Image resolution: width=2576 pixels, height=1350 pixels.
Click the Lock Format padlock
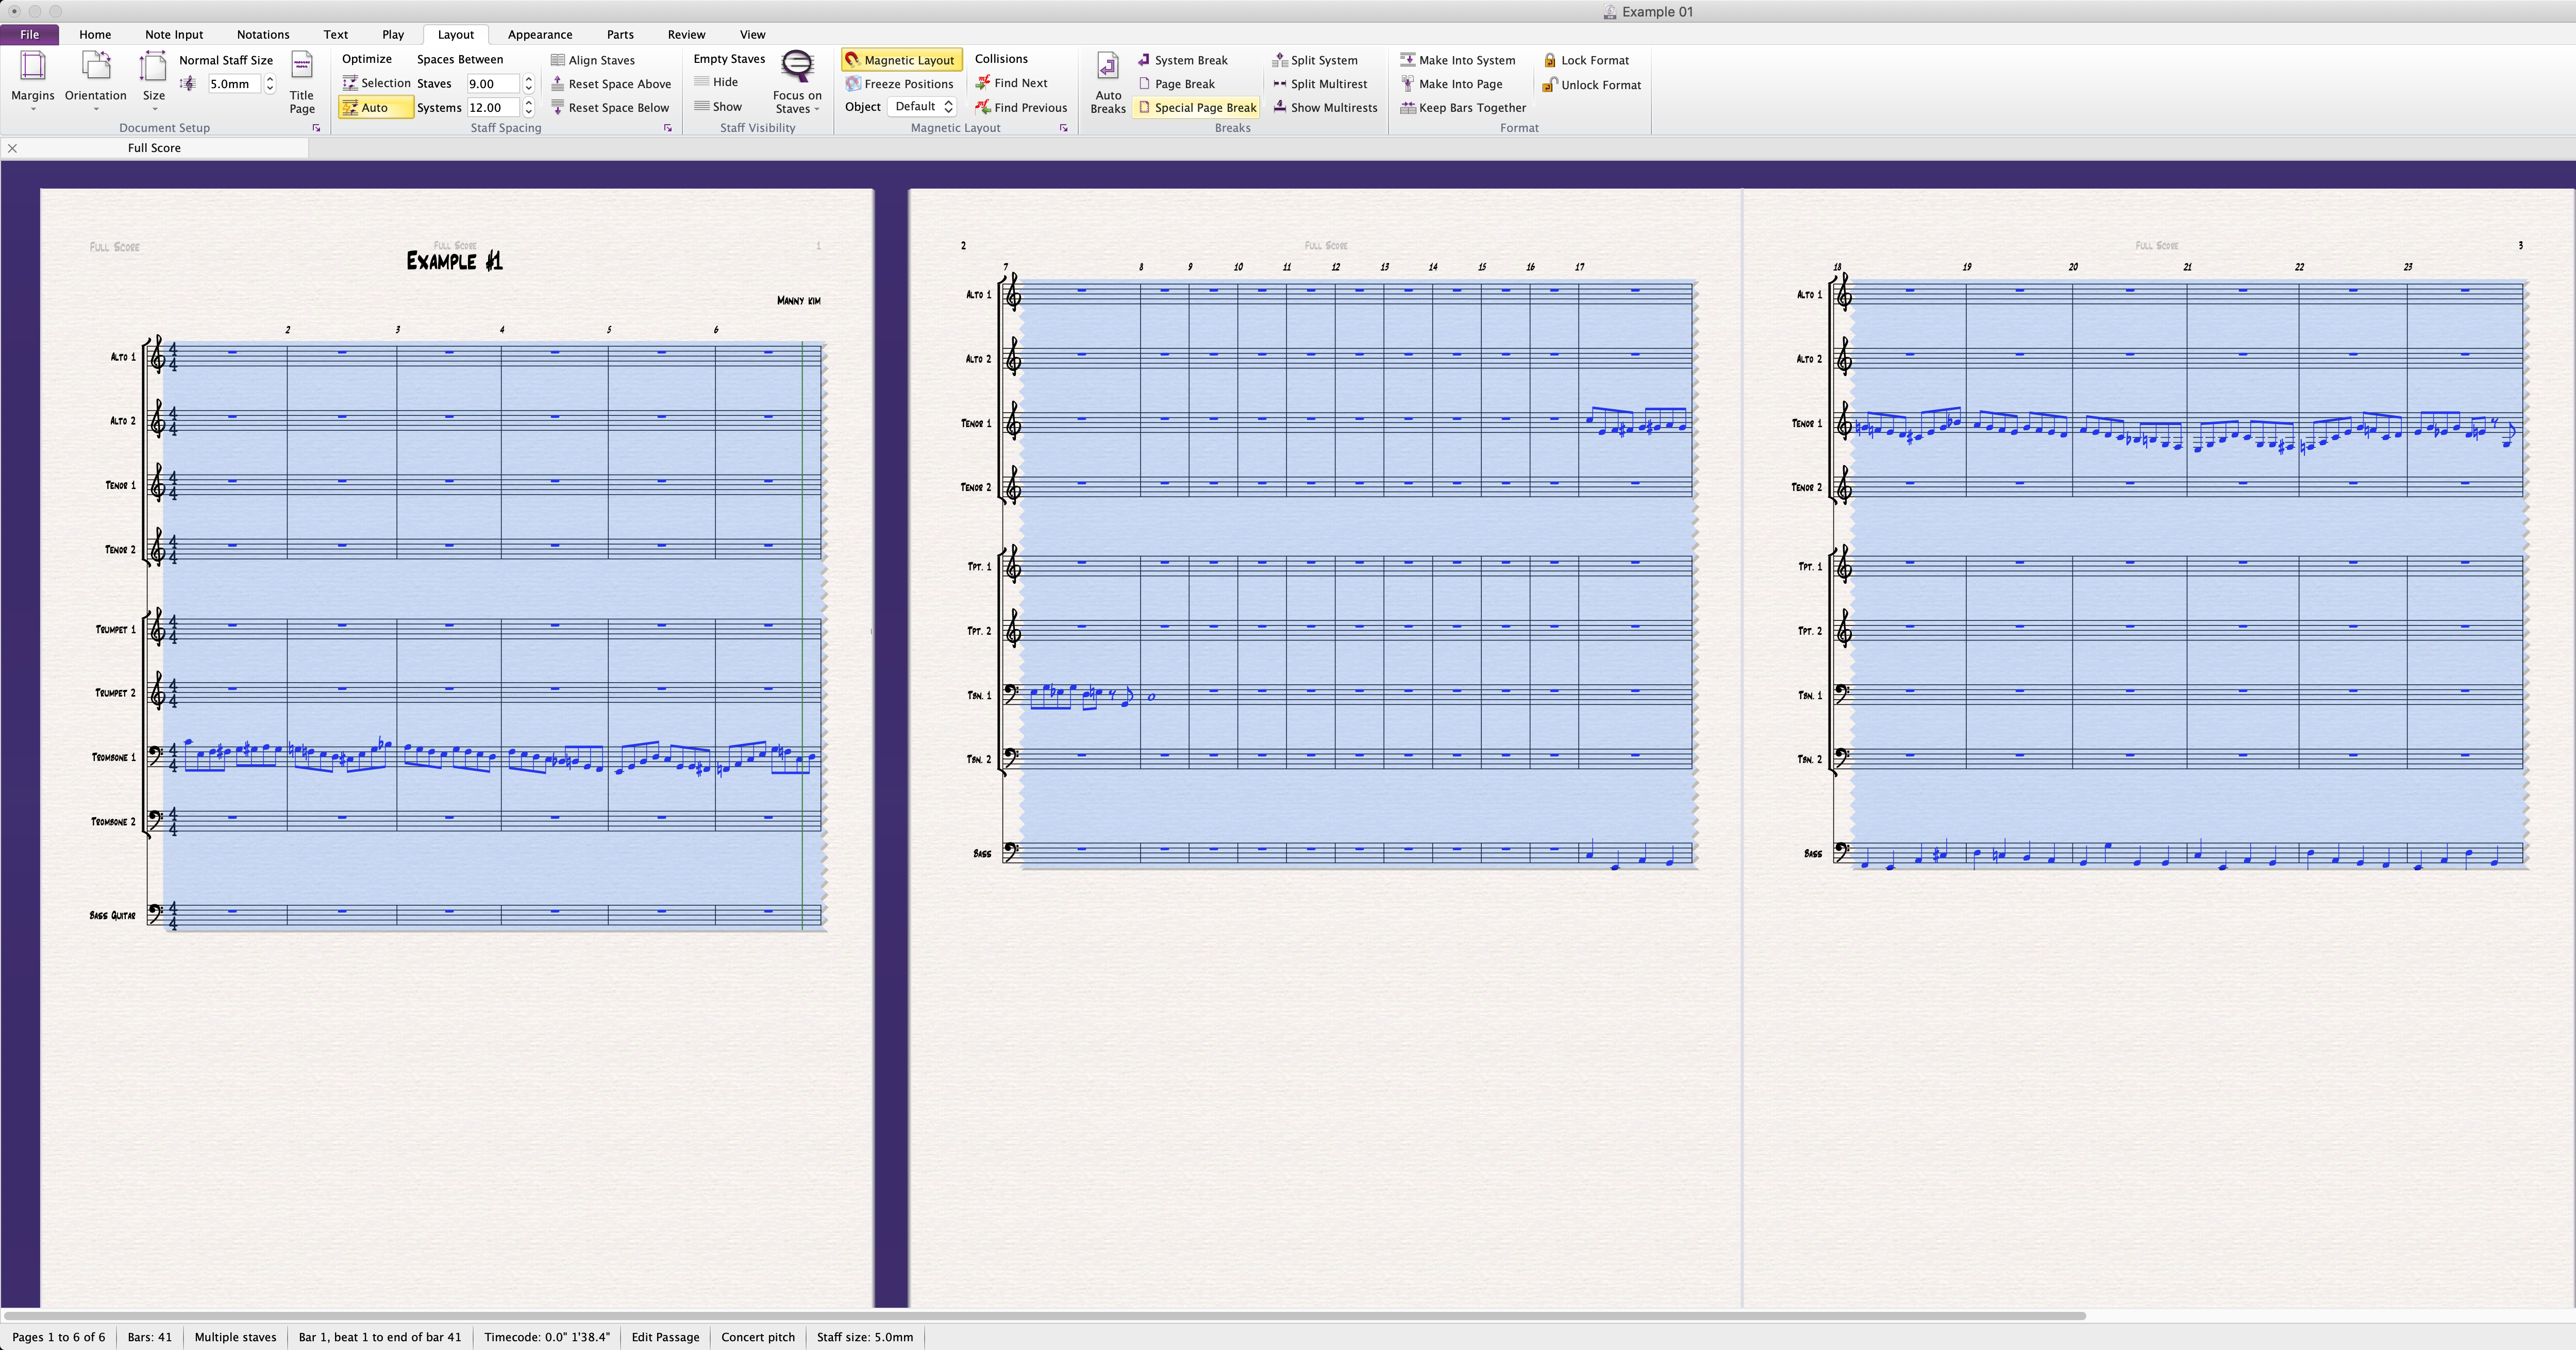click(1550, 60)
